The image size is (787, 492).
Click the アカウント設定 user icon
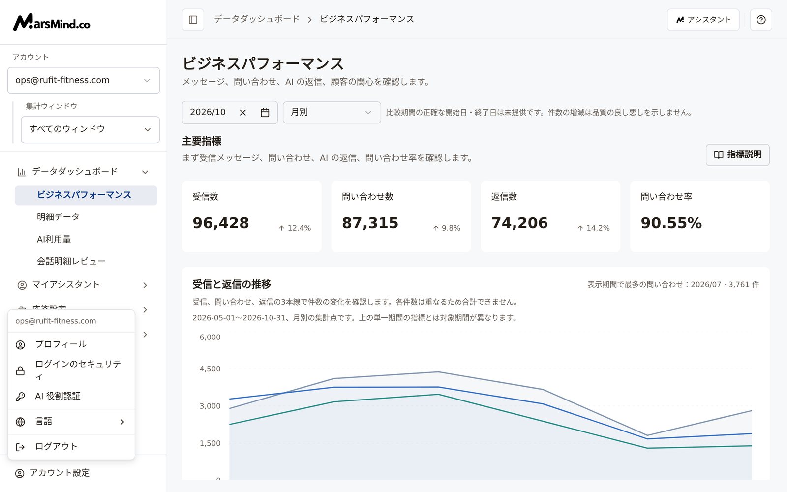(20, 473)
